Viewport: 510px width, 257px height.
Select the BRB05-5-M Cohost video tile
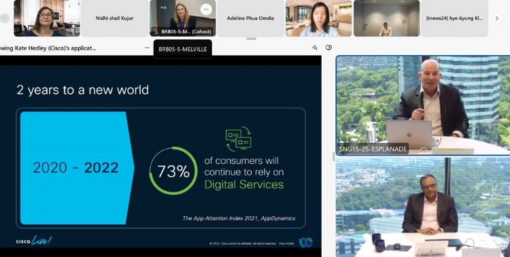point(182,18)
